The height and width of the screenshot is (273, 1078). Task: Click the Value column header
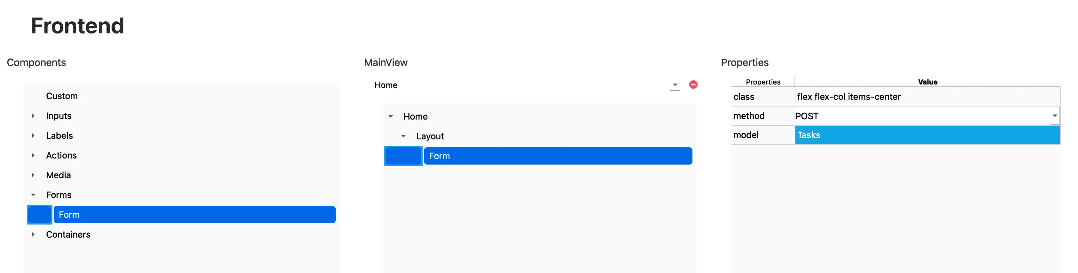point(927,82)
